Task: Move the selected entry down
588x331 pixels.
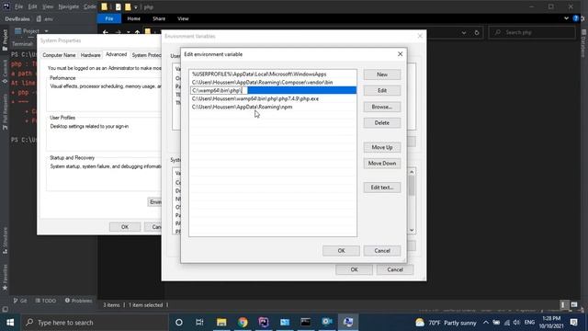Action: click(382, 164)
